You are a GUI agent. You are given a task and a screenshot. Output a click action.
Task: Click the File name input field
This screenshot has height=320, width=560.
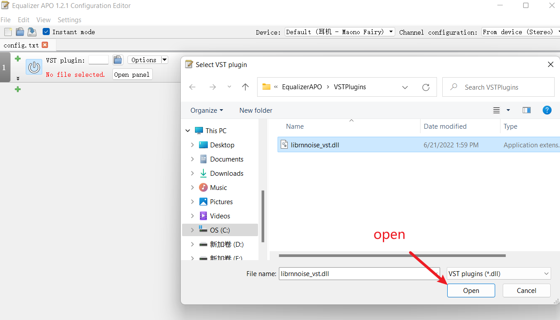click(359, 274)
